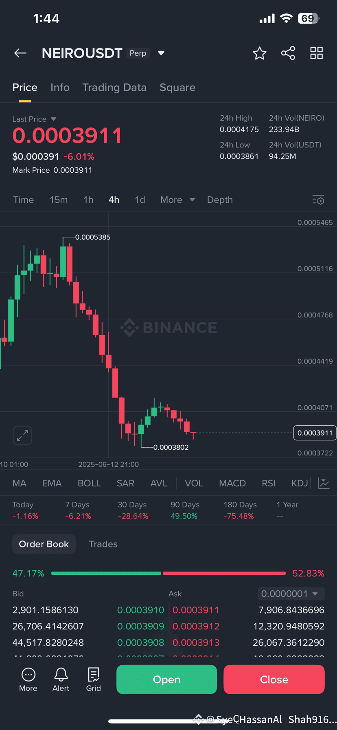337x730 pixels.
Task: Tap ask price 0.0003911 in order book
Action: point(196,610)
